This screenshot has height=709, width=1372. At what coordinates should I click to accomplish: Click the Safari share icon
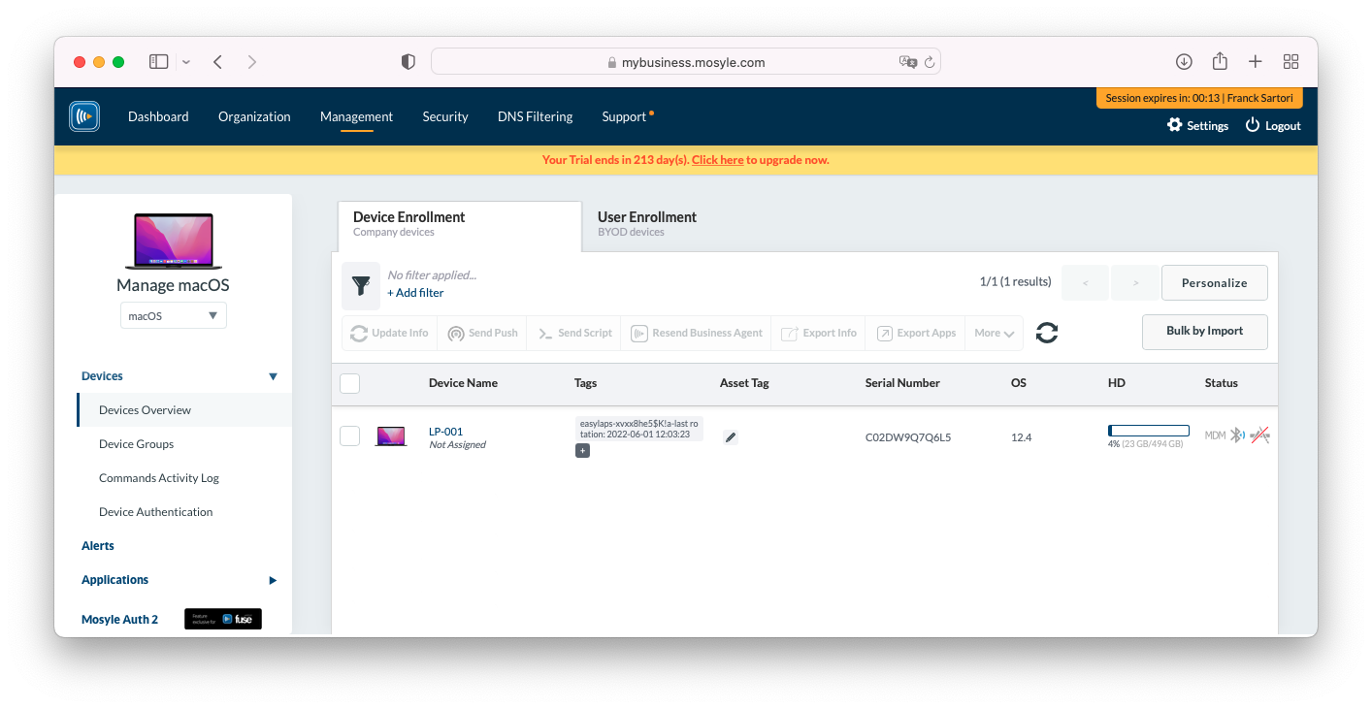1220,61
